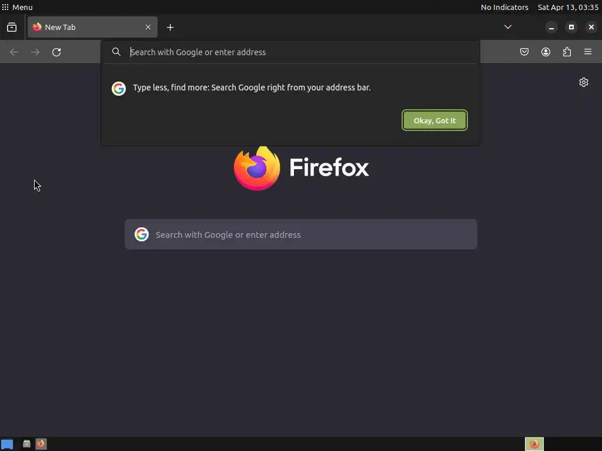Click the Google logo in search tip
602x451 pixels.
click(x=119, y=89)
